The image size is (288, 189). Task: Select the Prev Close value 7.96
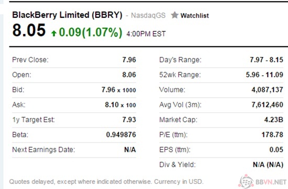tap(129, 60)
